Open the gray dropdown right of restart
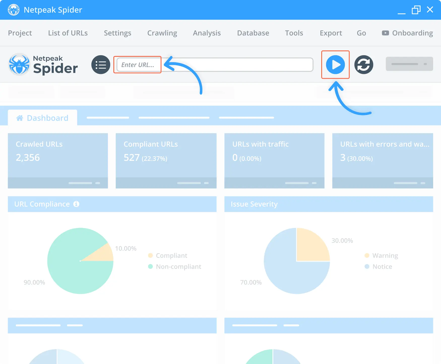 tap(409, 64)
